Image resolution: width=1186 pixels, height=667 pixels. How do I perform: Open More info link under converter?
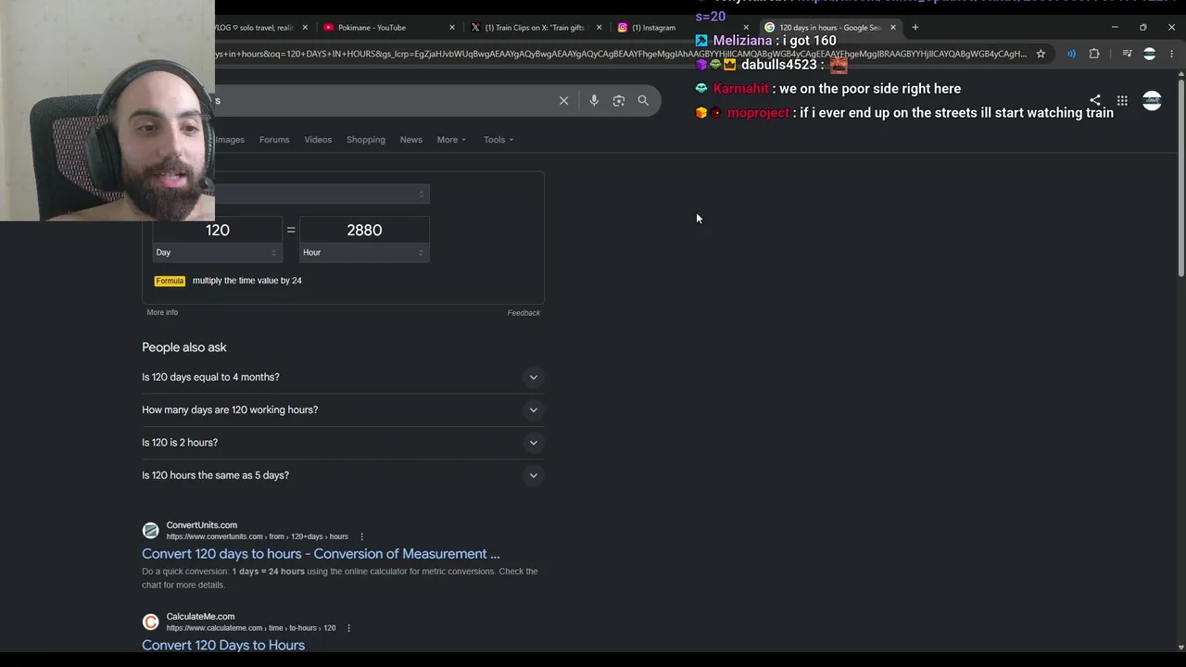coord(162,312)
